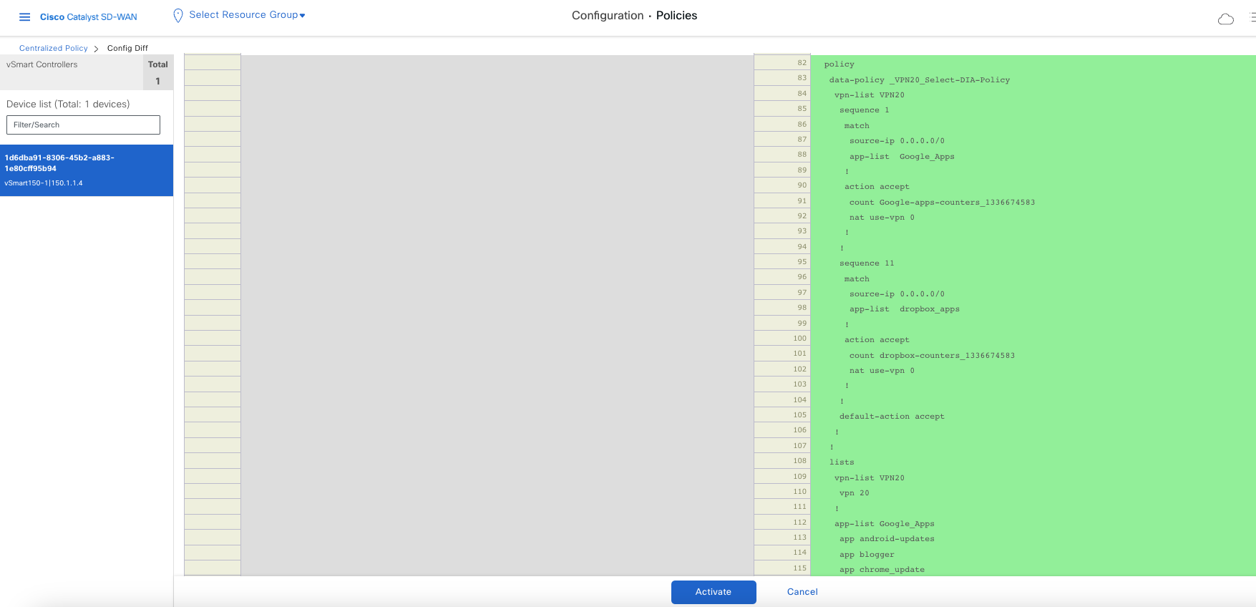Open the task list icon at top right
This screenshot has height=607, width=1256.
point(1252,17)
